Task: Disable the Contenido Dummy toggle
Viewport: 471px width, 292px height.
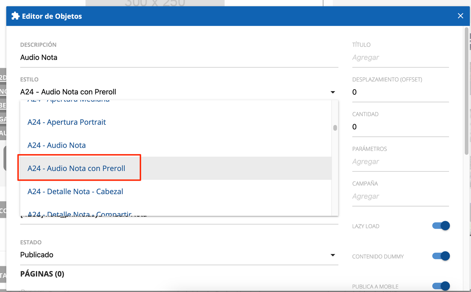Action: pos(441,256)
